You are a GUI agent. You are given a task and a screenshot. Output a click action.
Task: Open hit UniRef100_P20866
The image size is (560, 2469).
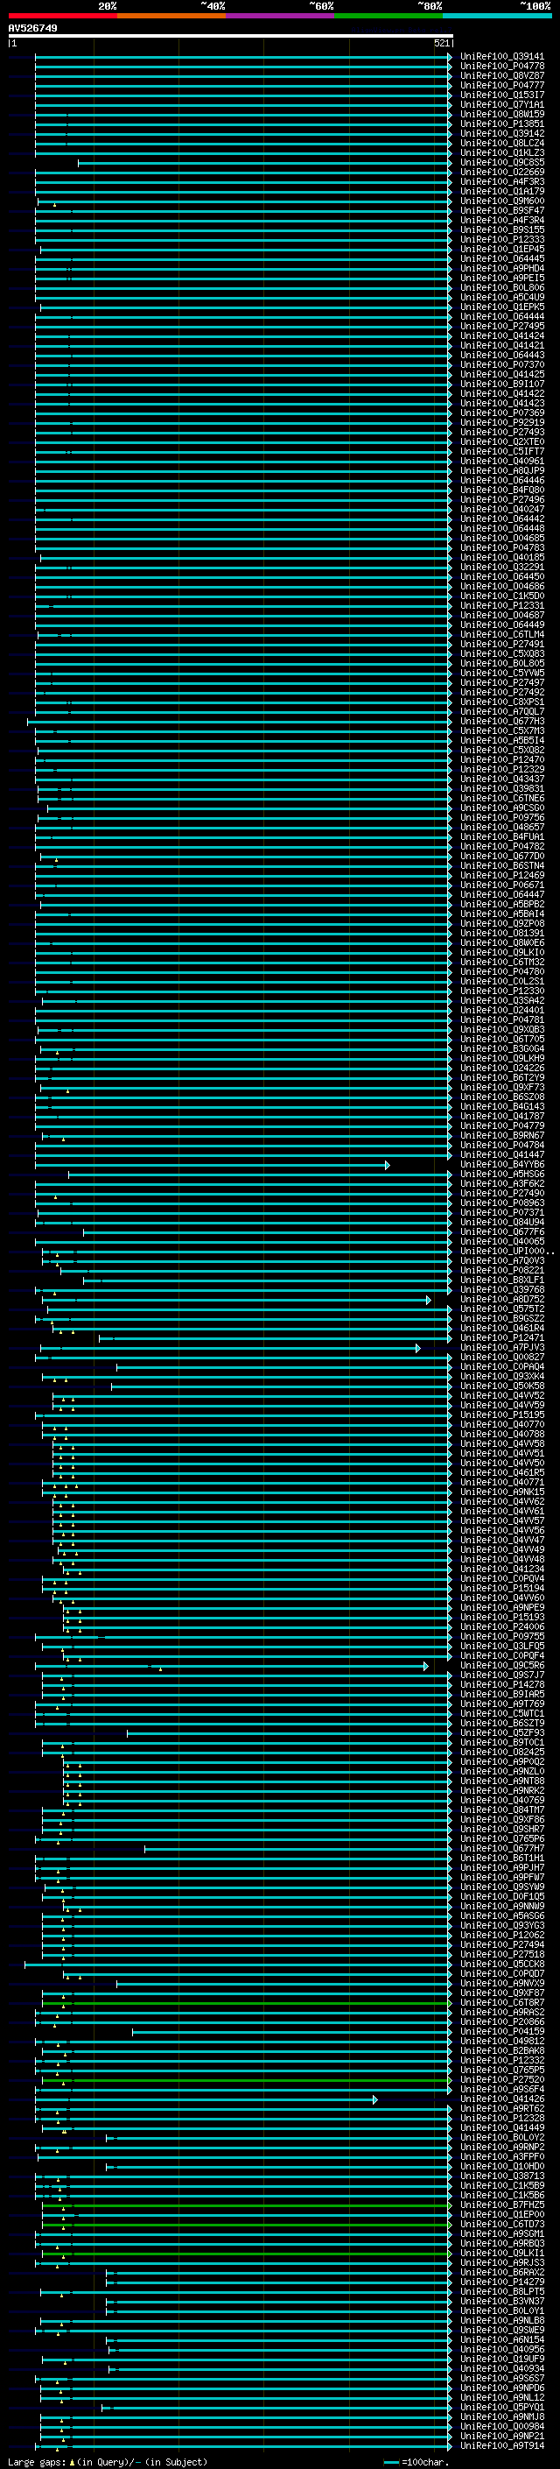pos(502,2021)
